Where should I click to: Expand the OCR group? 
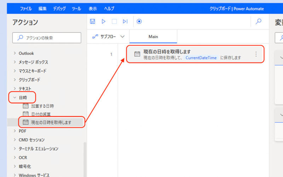click(x=15, y=158)
